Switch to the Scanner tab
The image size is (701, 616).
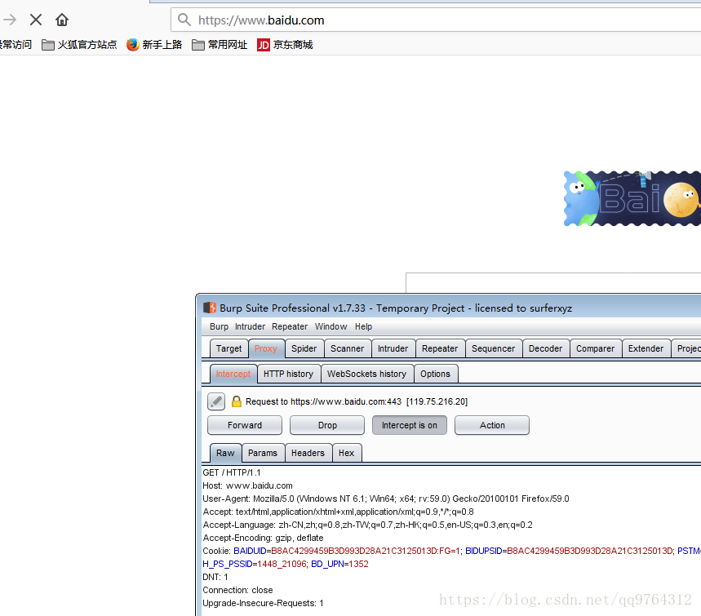coord(348,348)
